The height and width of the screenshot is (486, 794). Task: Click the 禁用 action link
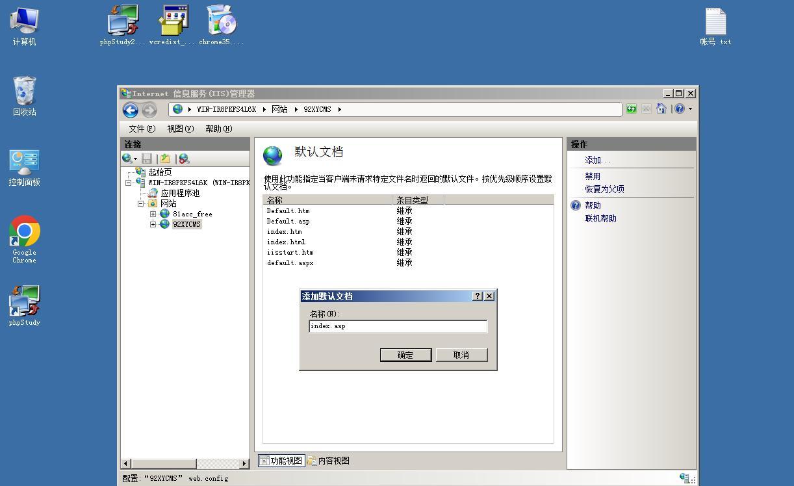(x=593, y=176)
